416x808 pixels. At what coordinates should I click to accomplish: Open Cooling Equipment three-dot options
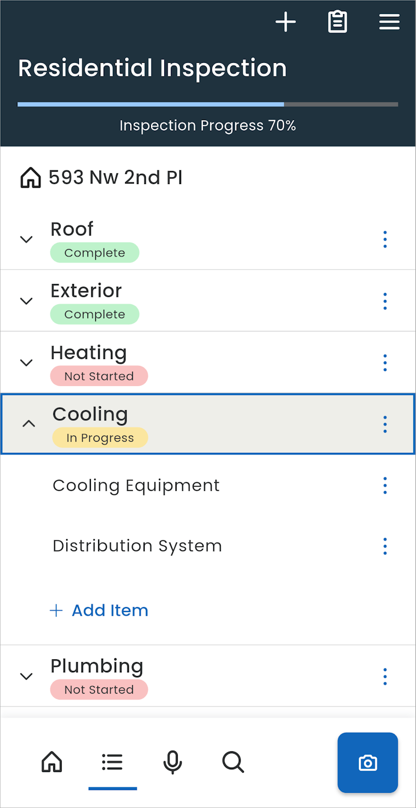pos(385,485)
